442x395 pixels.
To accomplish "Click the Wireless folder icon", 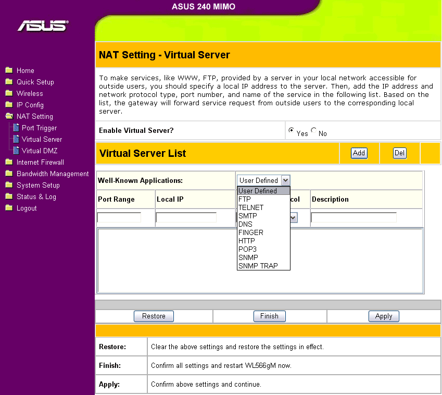I will pos(9,93).
